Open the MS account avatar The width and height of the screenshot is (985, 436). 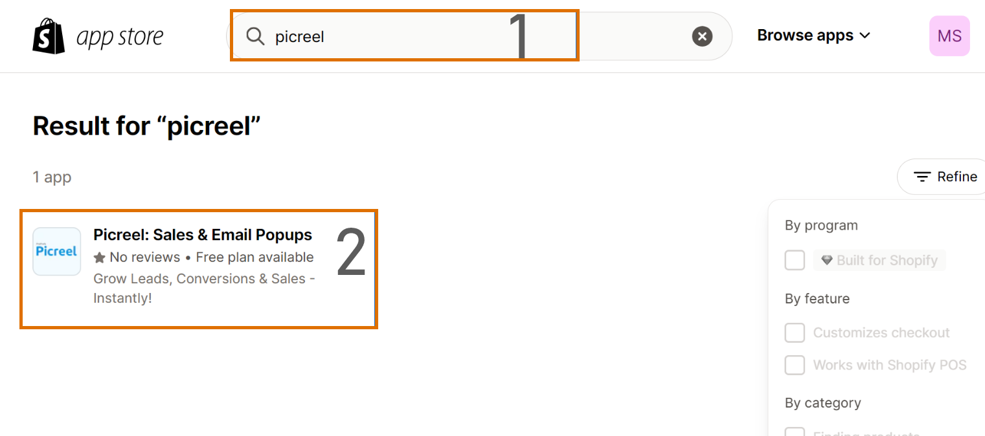[x=949, y=36]
